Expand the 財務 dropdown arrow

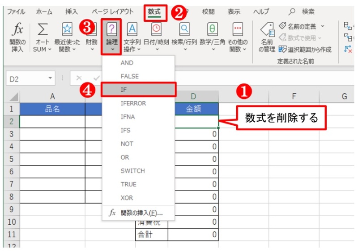tap(92, 49)
